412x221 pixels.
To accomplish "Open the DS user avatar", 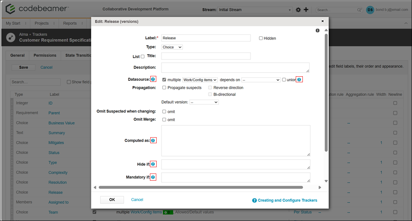I will click(x=370, y=10).
